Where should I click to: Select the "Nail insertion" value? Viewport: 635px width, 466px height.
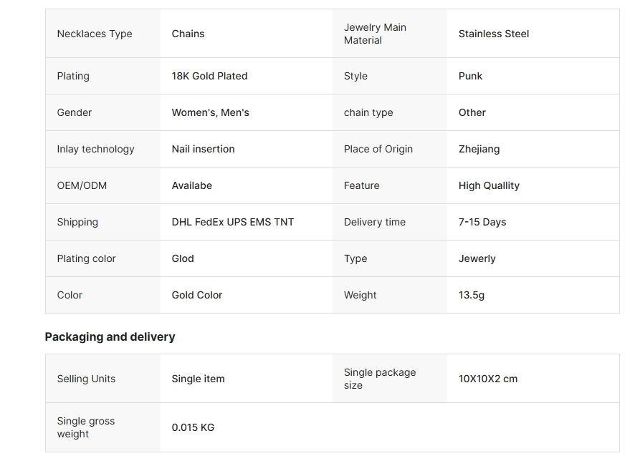tap(203, 149)
